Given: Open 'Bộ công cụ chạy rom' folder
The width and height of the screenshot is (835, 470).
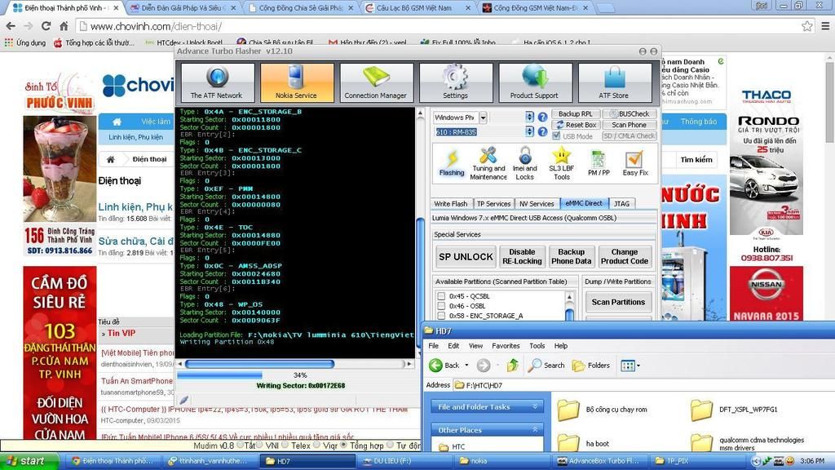Looking at the screenshot, I should click(x=603, y=410).
